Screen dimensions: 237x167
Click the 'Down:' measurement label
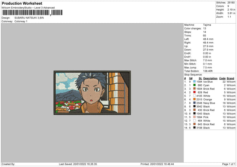click(x=188, y=50)
